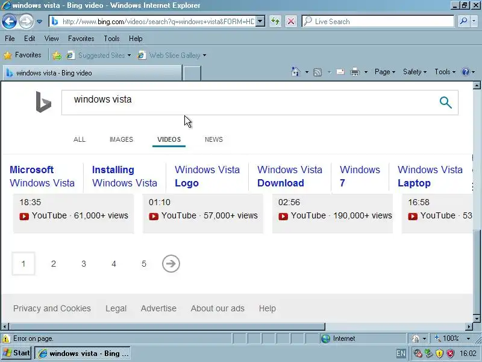Screen dimensions: 482x362
Task: Open the Legal footer link
Action: [116, 308]
